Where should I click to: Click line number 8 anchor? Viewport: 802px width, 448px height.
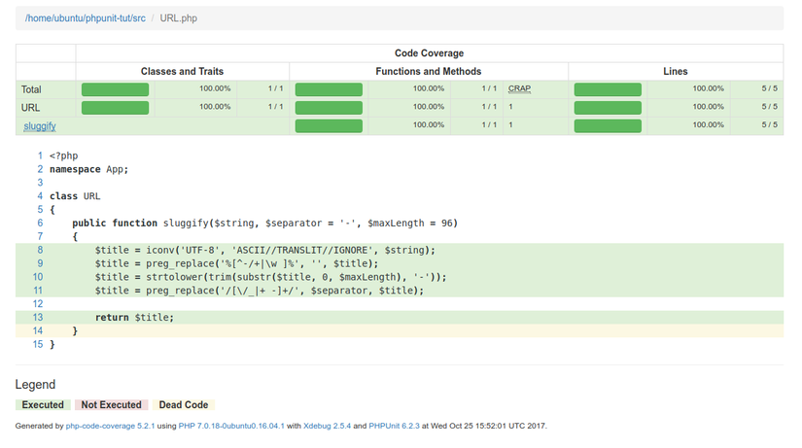[x=40, y=250]
